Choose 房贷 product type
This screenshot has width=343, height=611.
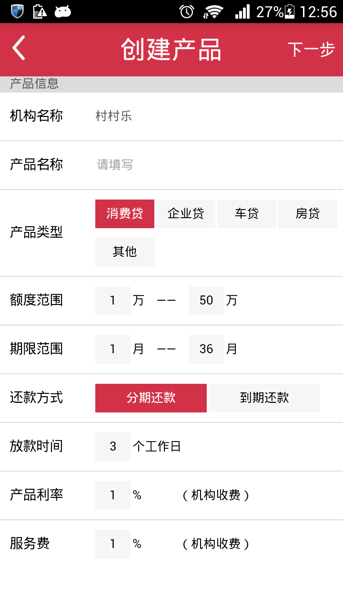click(x=308, y=214)
